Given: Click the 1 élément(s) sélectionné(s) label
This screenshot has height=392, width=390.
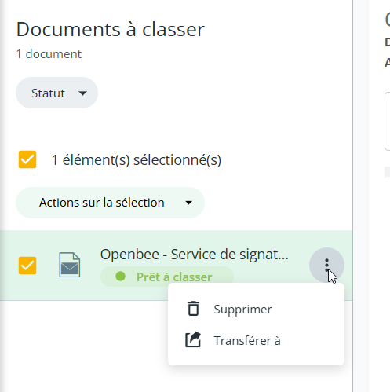Looking at the screenshot, I should 137,159.
